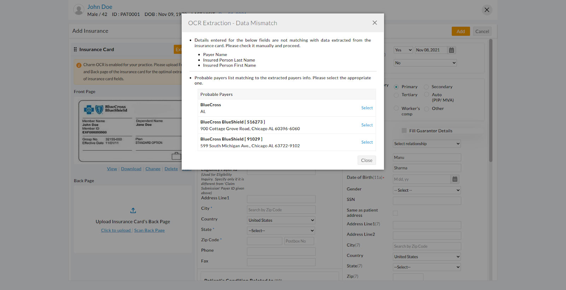Select the BlueCross BlueShield [ 91029 ] payer

point(367,142)
